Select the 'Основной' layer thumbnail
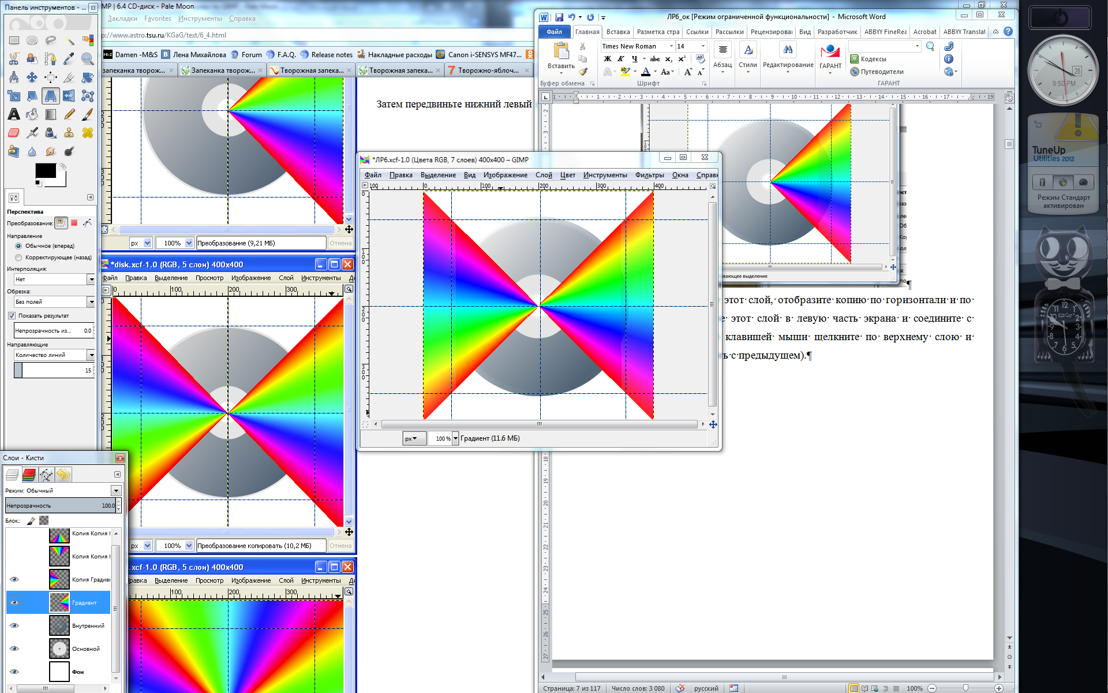 (x=59, y=649)
